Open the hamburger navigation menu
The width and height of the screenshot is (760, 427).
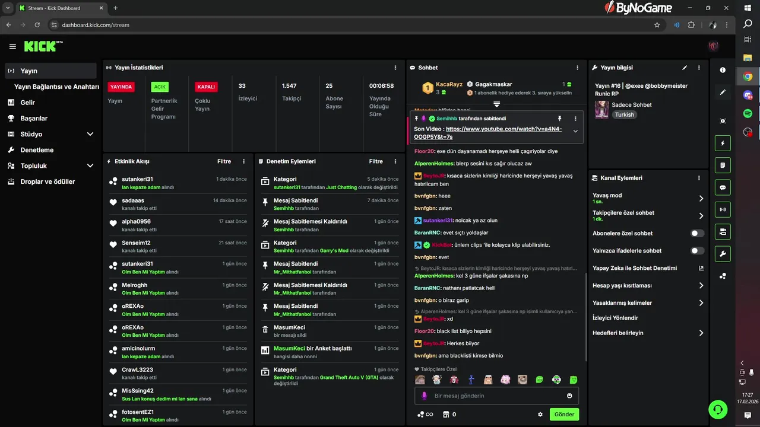(12, 46)
